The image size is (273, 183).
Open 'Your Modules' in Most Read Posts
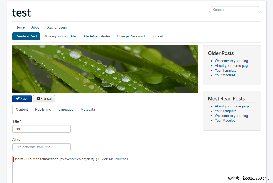pyautogui.click(x=225, y=121)
